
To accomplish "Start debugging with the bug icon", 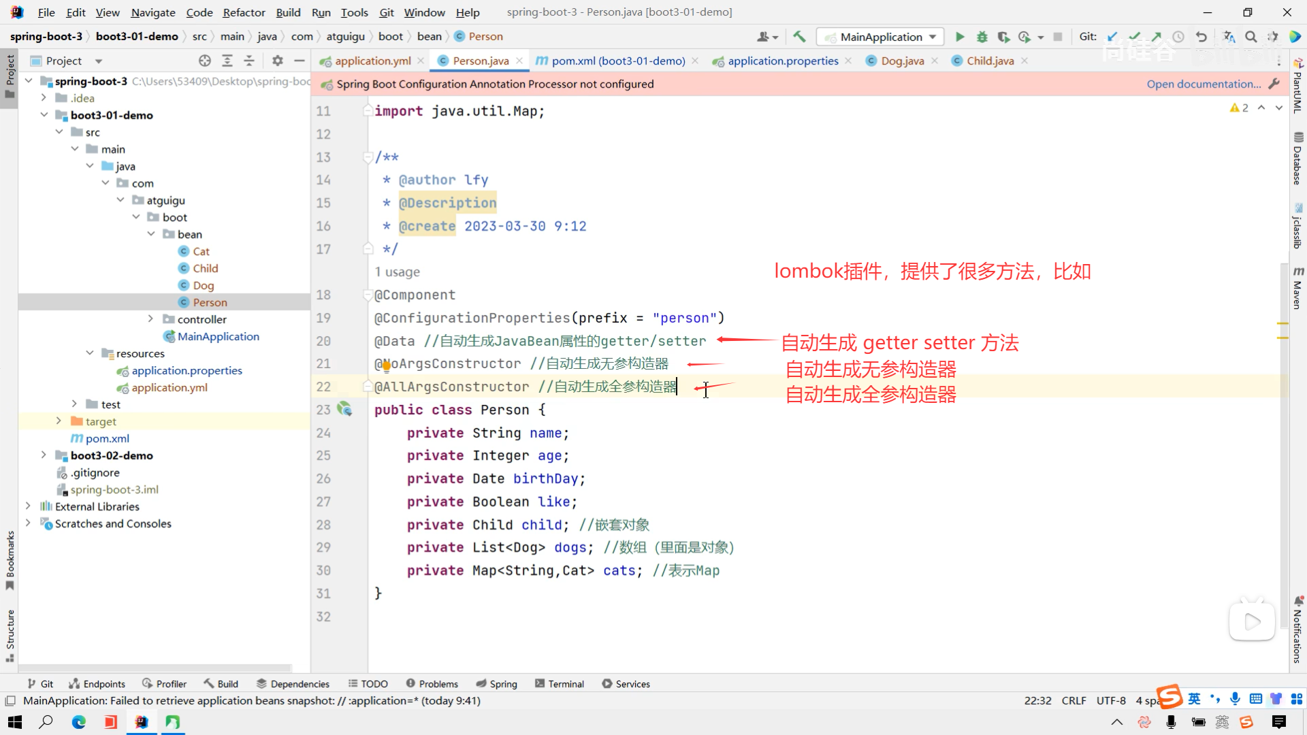I will [982, 37].
